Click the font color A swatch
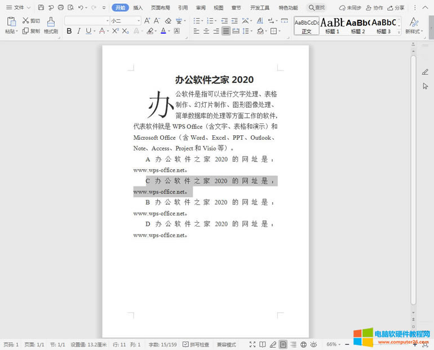Image resolution: width=434 pixels, height=350 pixels. pos(163,31)
